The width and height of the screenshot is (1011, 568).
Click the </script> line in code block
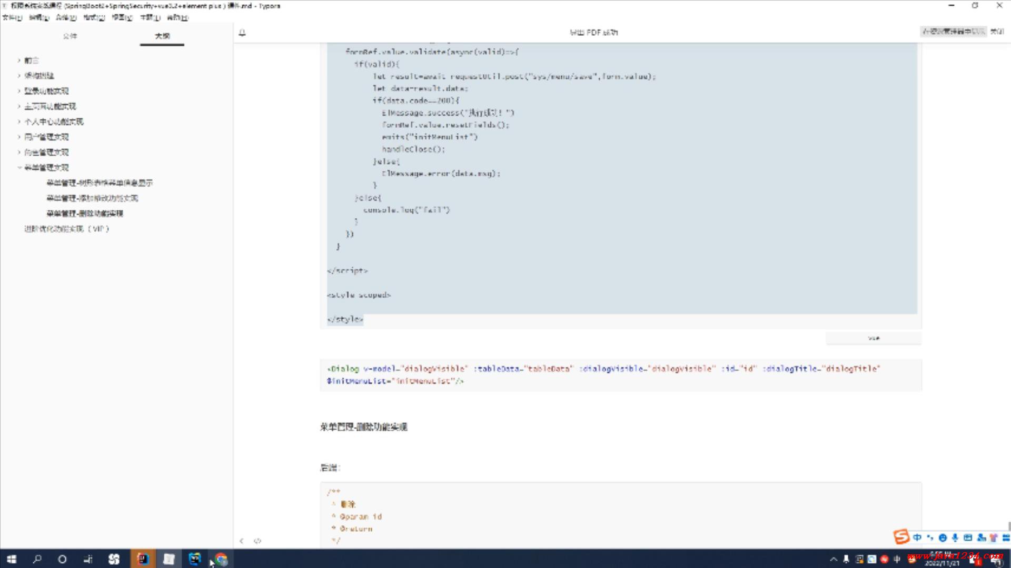click(348, 270)
